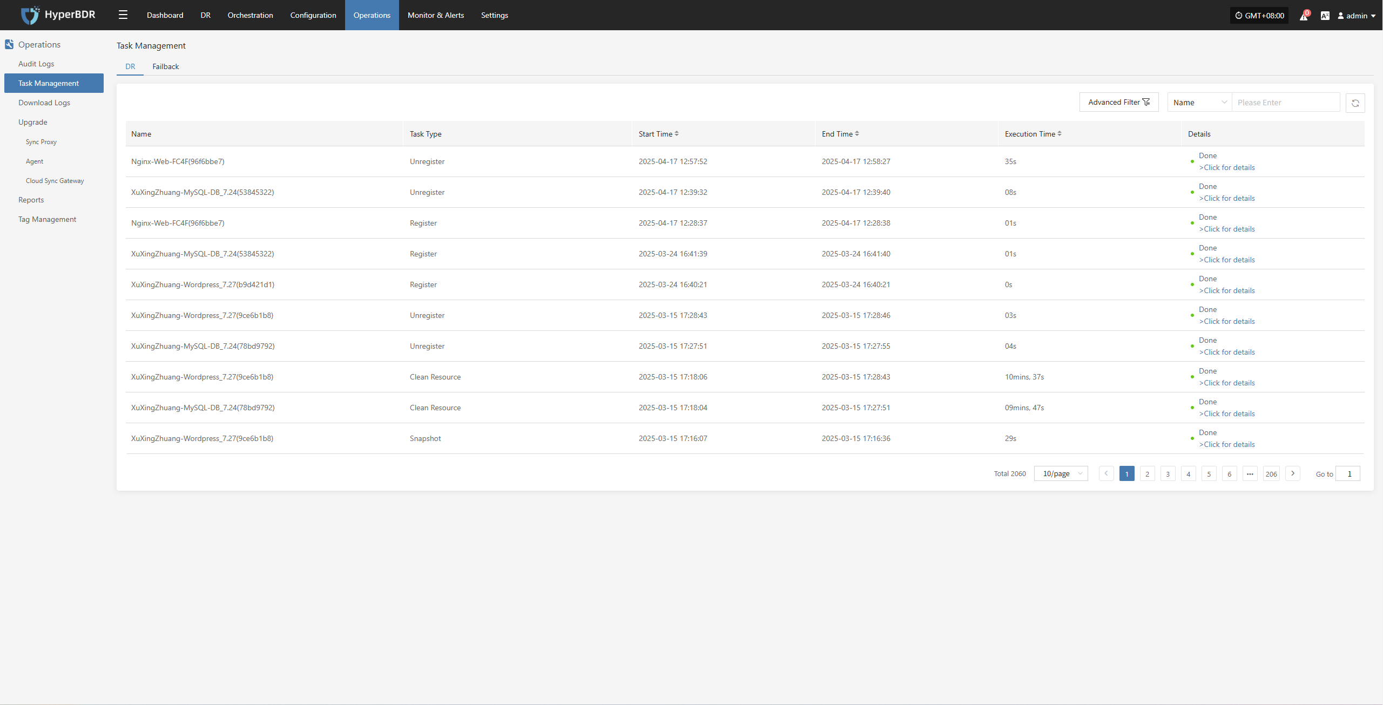Click the pagination ellipsis button

pyautogui.click(x=1250, y=473)
